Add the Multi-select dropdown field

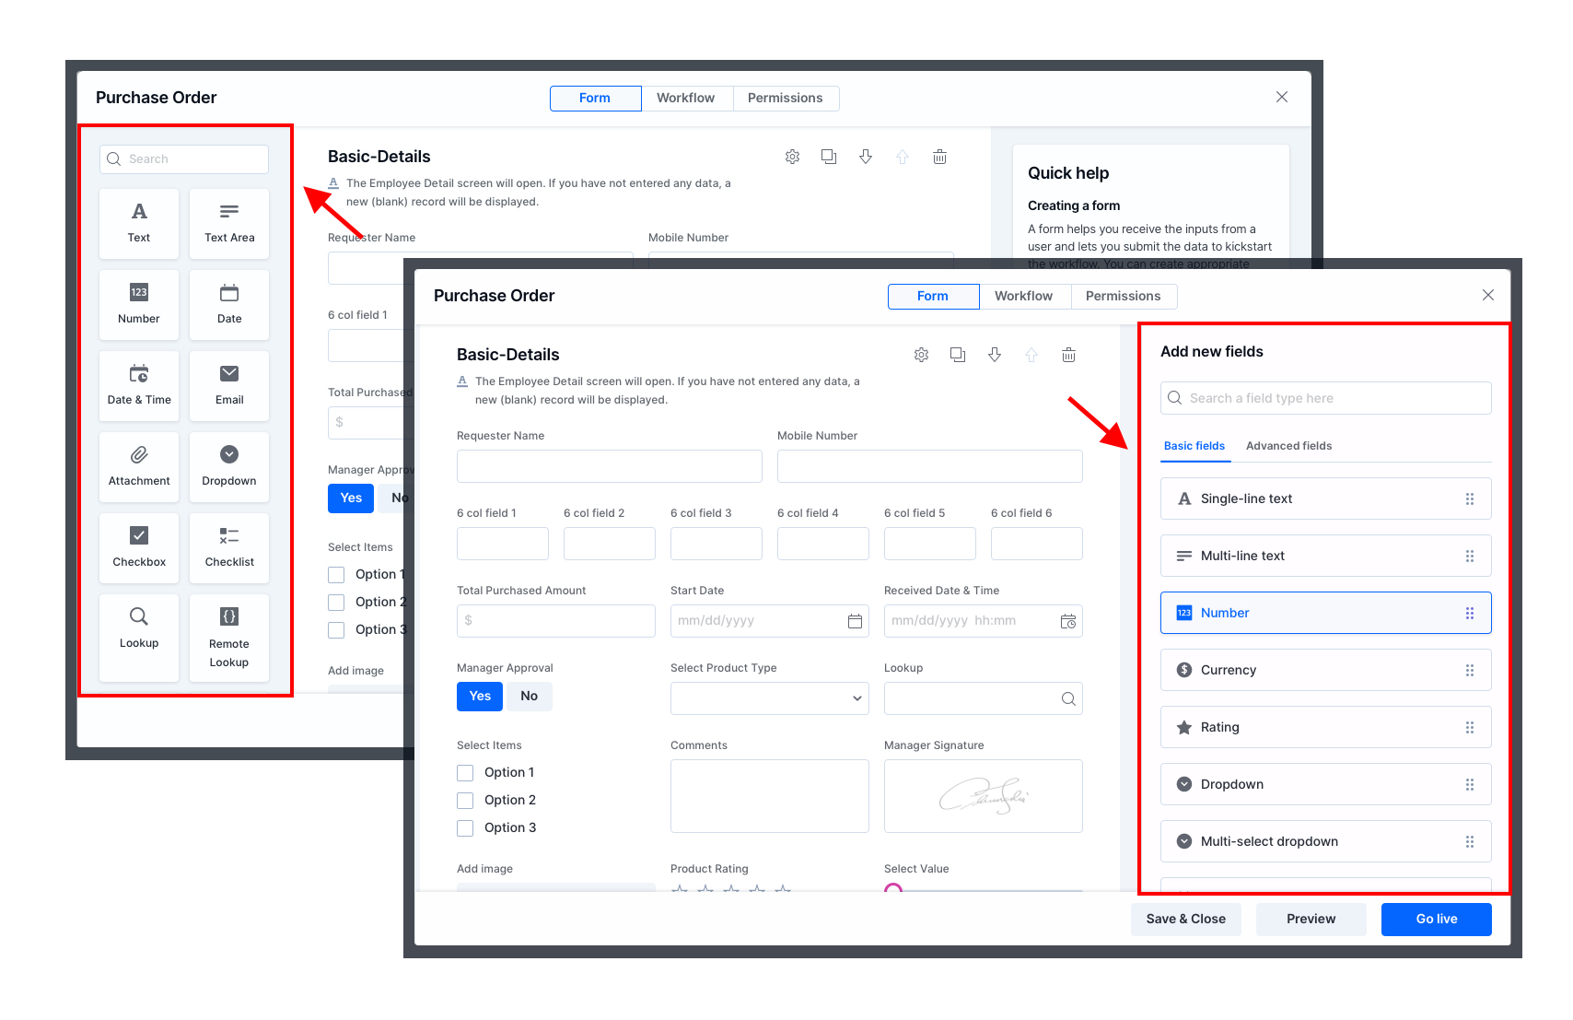1326,841
